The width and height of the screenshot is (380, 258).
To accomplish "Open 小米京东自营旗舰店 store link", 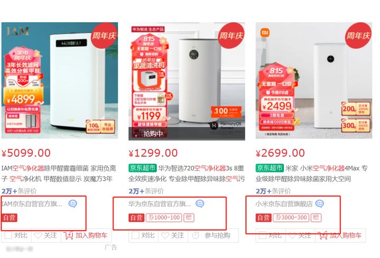I will (284, 204).
